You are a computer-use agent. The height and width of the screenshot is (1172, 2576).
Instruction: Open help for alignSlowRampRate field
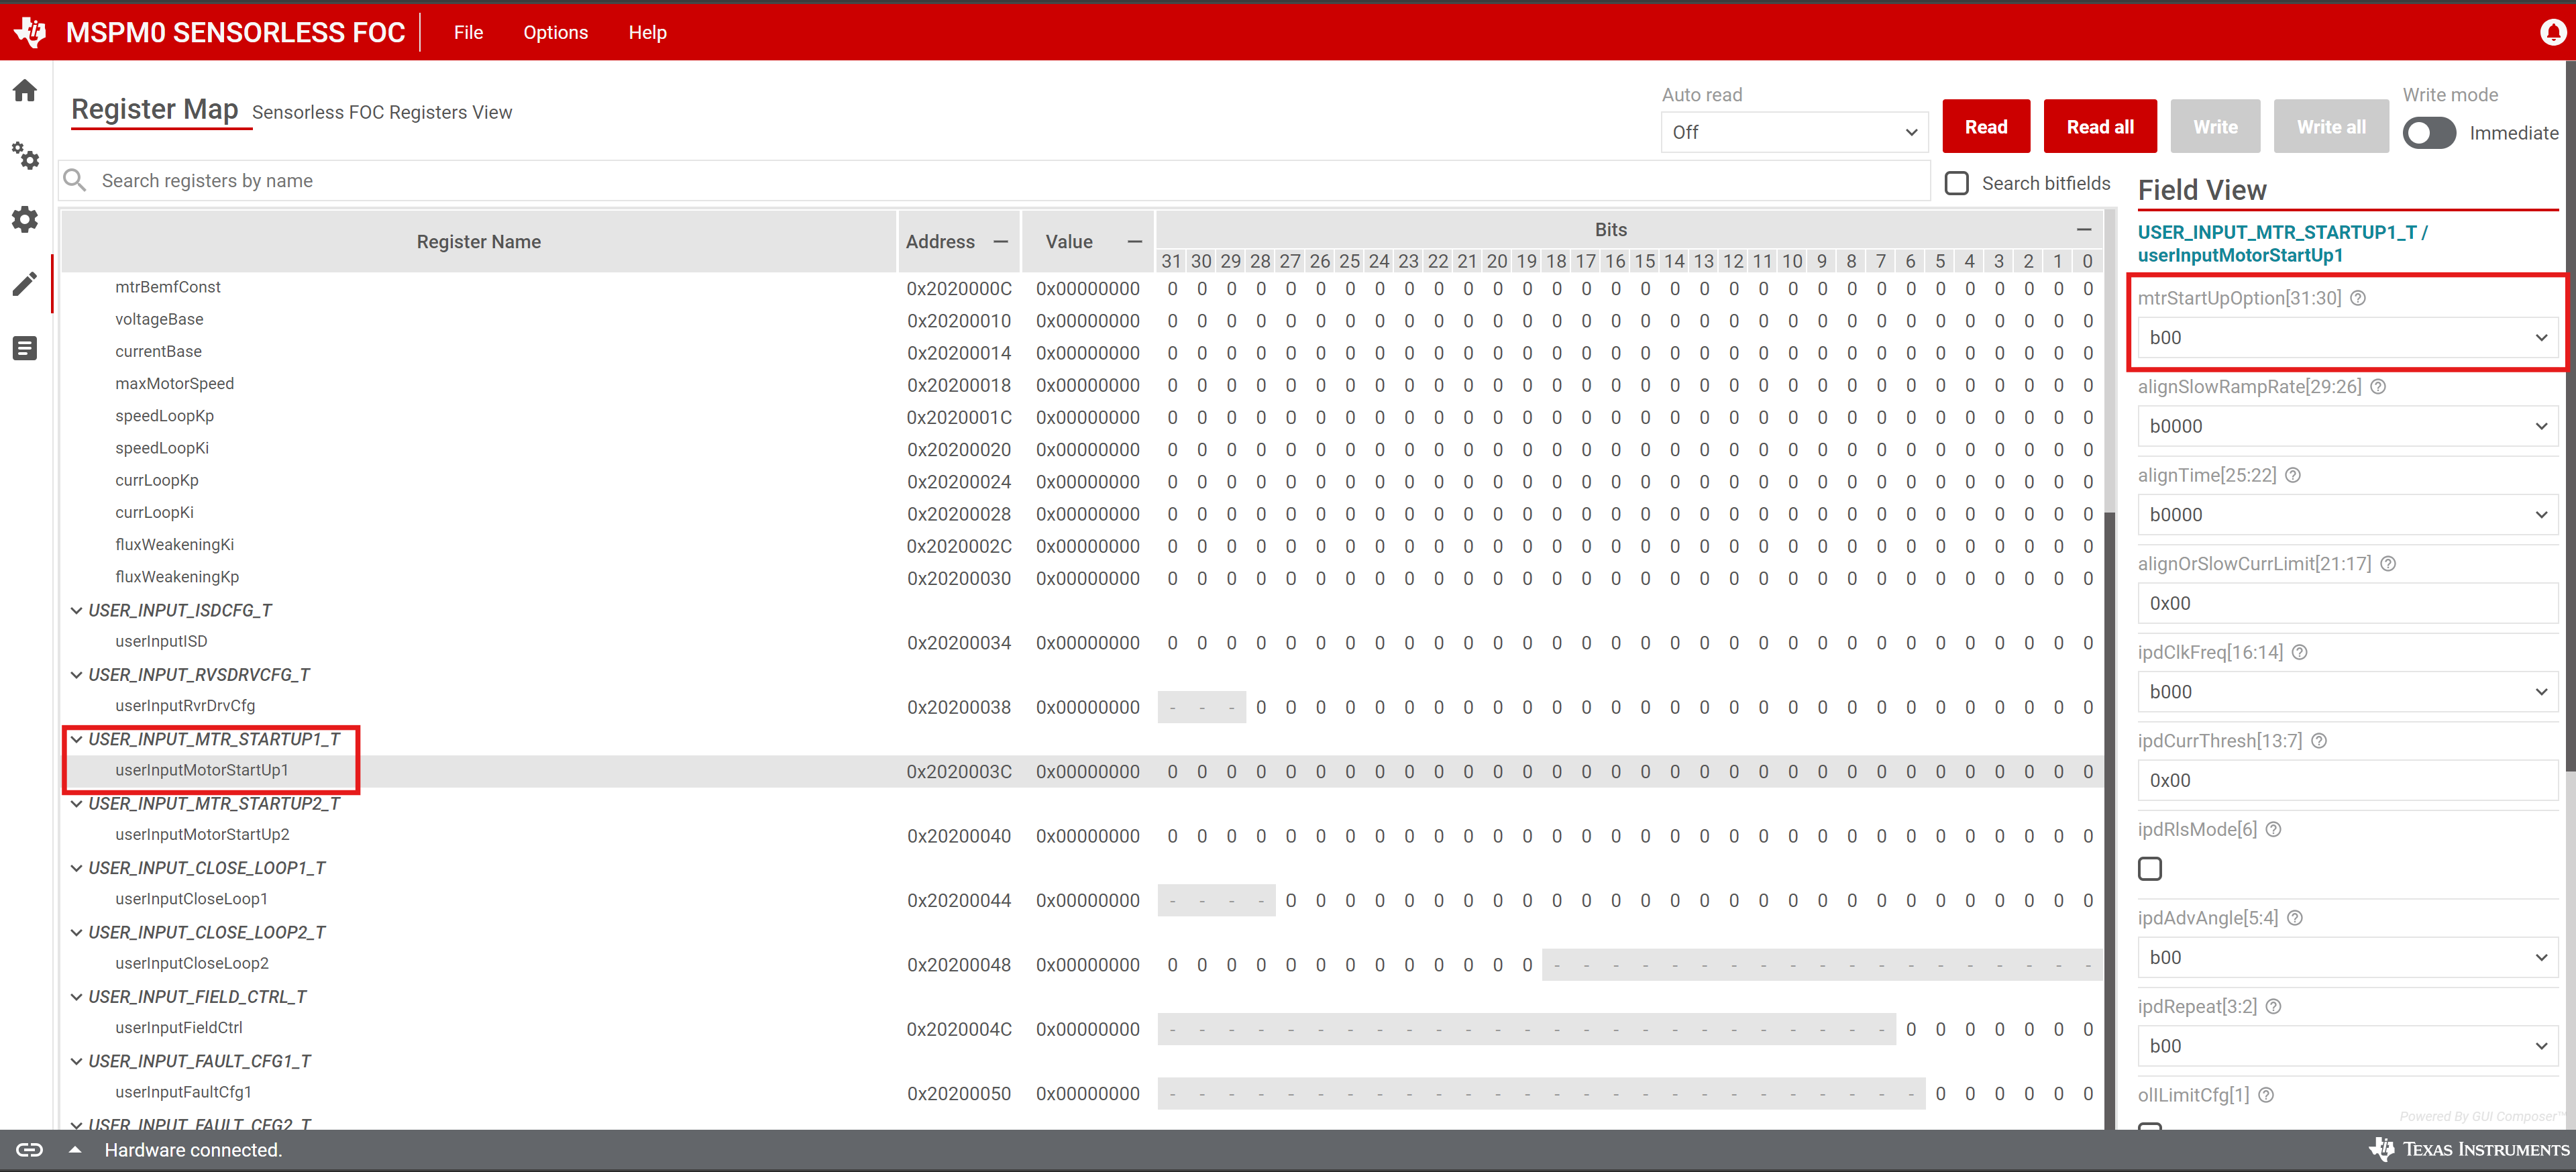2378,387
